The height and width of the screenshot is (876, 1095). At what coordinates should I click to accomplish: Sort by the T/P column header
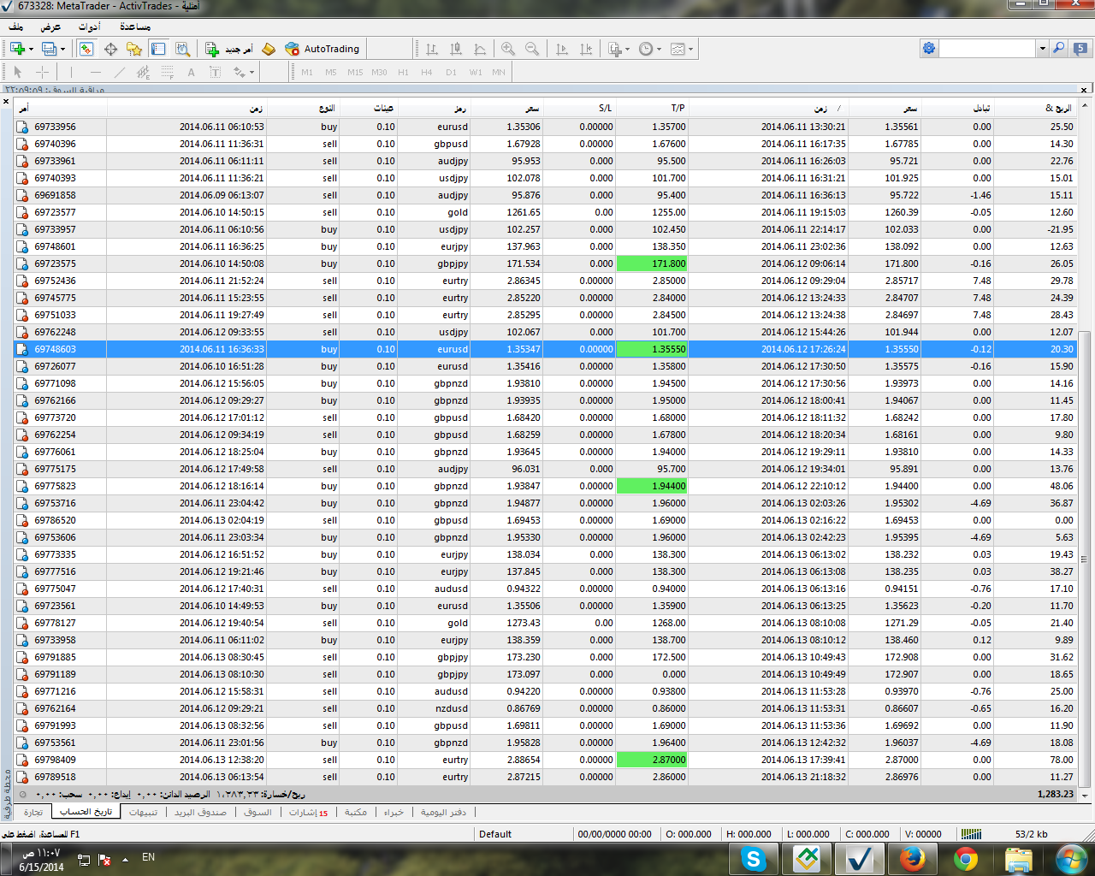pos(651,108)
